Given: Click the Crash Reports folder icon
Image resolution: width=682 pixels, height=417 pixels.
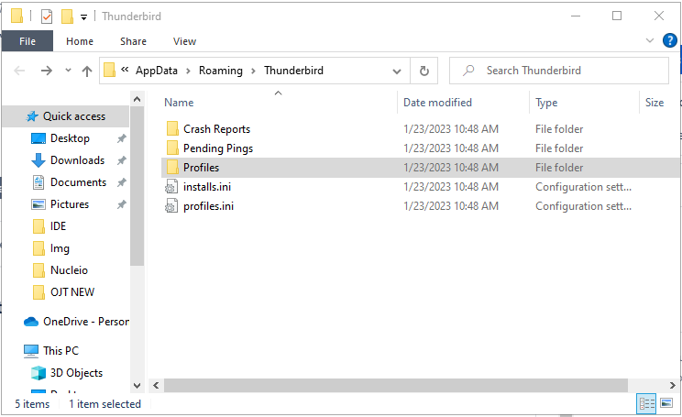Looking at the screenshot, I should [x=172, y=128].
